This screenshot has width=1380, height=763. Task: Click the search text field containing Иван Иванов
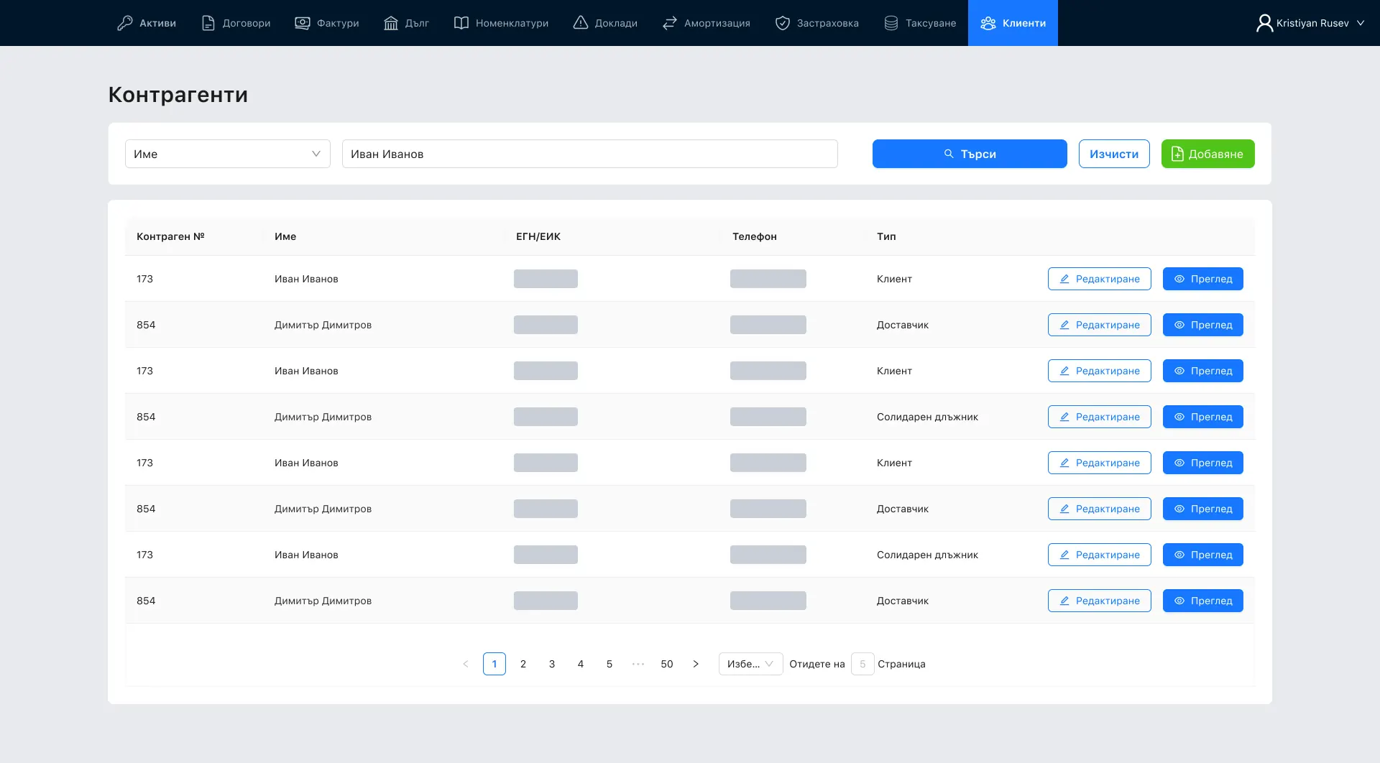coord(590,154)
